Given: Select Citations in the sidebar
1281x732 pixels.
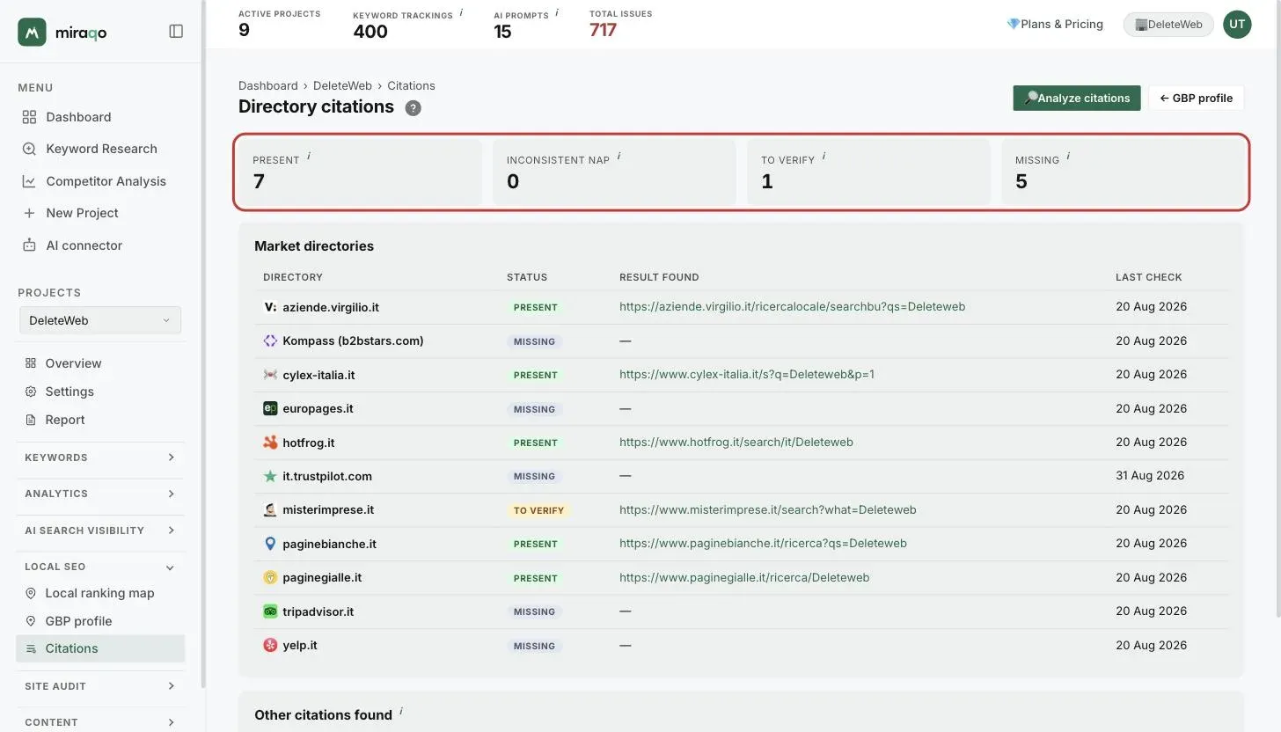Looking at the screenshot, I should [x=100, y=648].
